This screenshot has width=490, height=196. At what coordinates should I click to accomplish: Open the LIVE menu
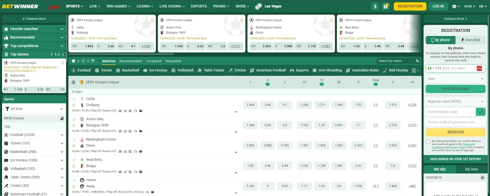click(x=95, y=6)
